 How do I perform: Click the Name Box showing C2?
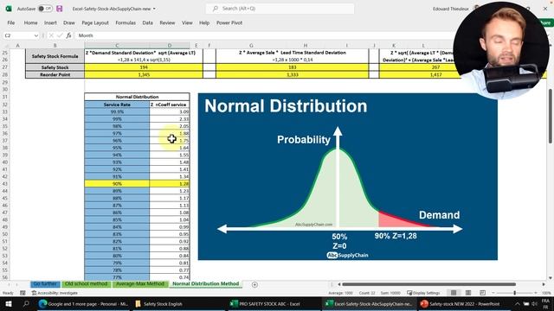(18, 35)
